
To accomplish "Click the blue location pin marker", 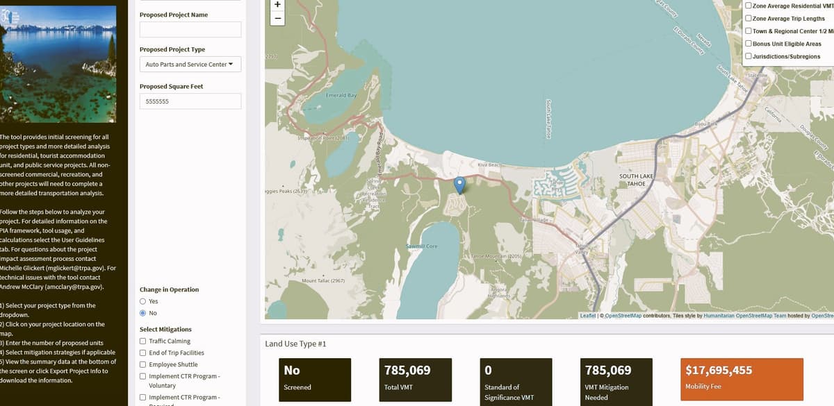I will (459, 185).
